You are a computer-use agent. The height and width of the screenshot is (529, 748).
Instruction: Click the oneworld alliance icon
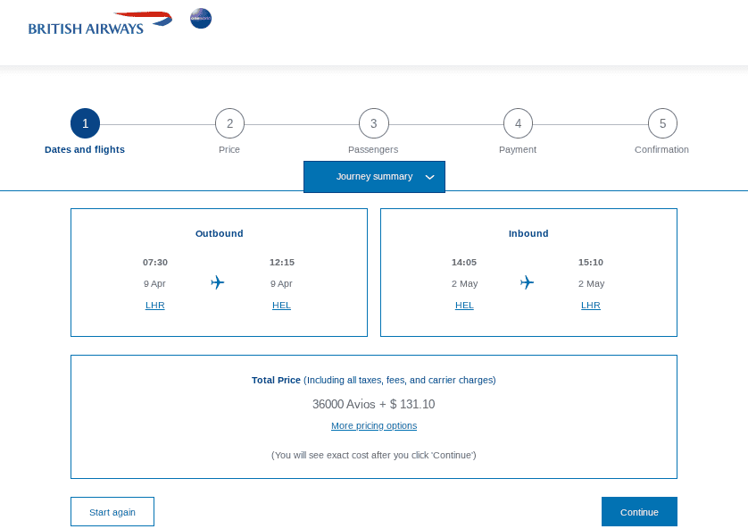pos(200,18)
